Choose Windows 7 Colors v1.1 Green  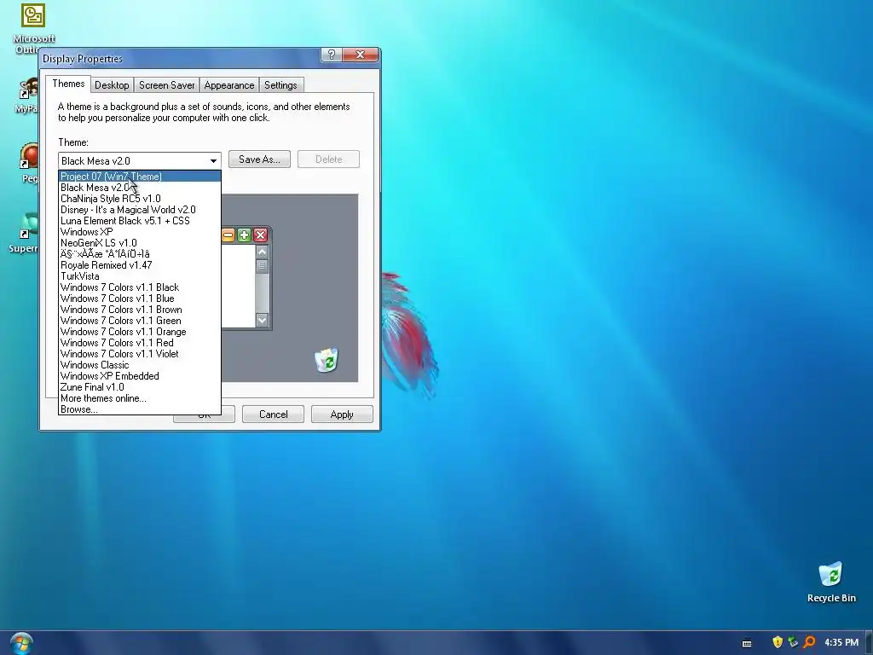coord(140,322)
